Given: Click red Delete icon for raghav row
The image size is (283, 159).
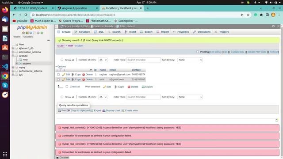Looking at the screenshot, I should click(x=84, y=75).
